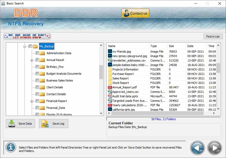
Task: Tick the My_Backup folder checkbox
Action: 30,46
